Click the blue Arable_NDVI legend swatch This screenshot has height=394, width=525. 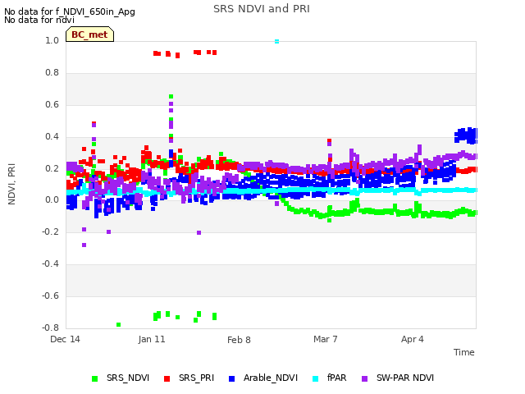coord(231,378)
